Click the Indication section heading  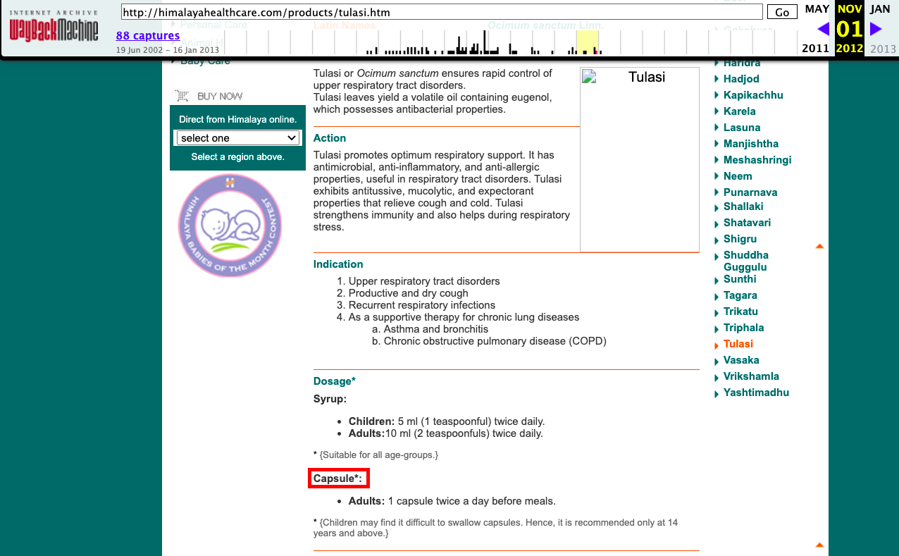click(x=338, y=264)
